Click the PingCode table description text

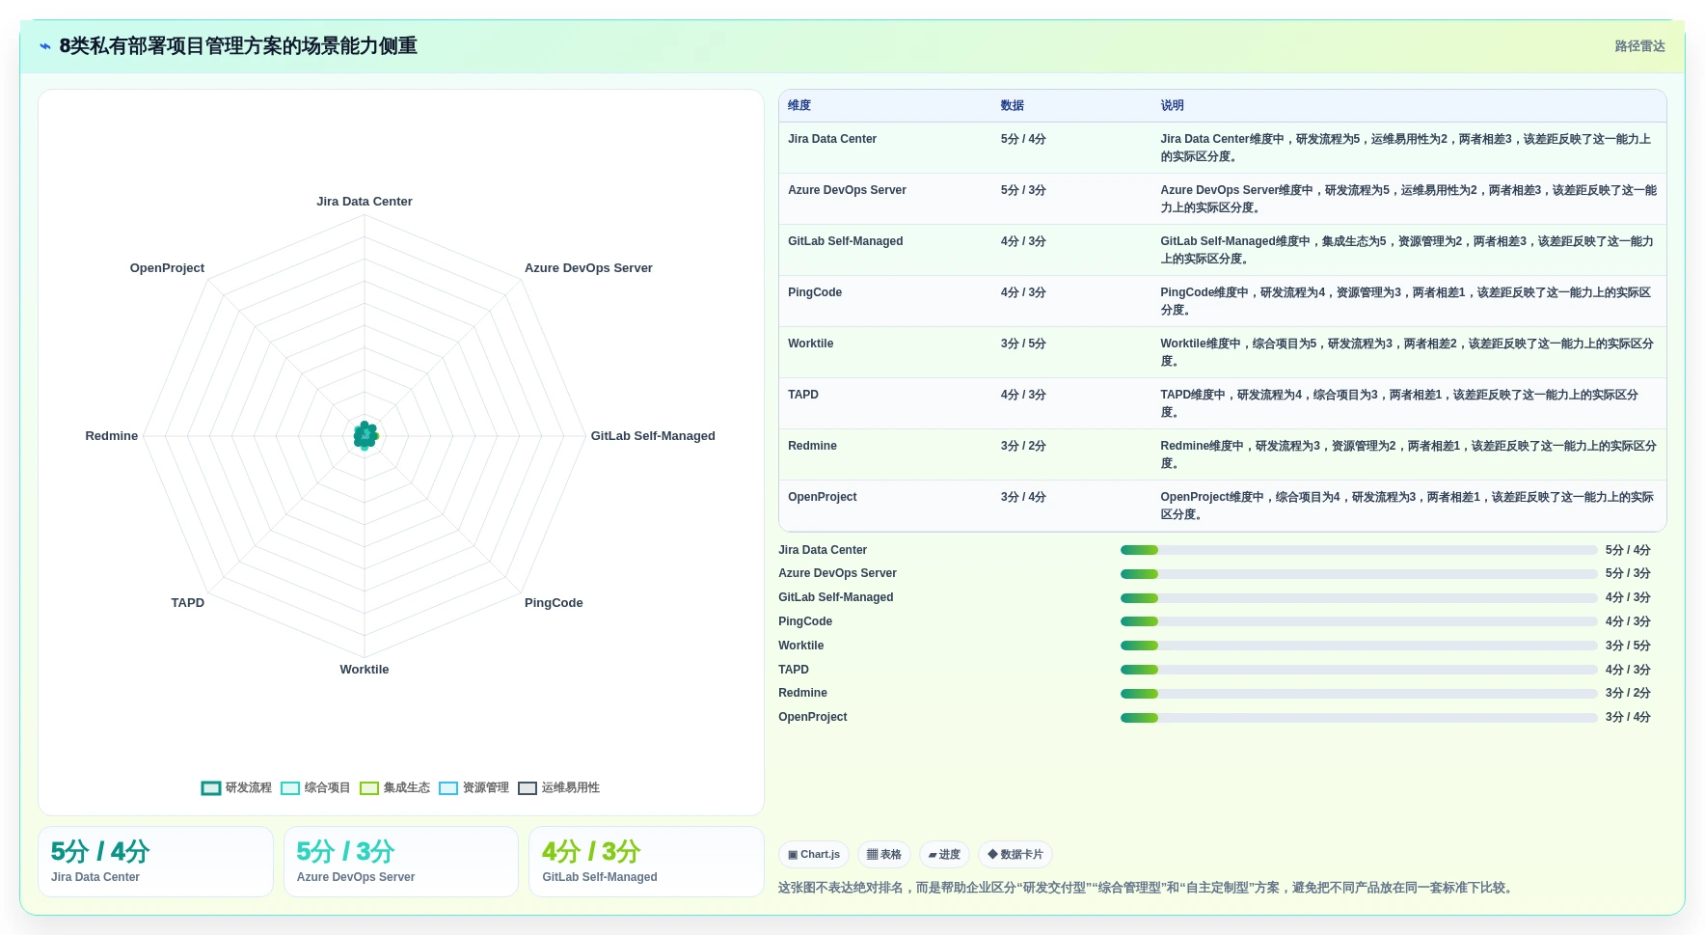point(1406,301)
